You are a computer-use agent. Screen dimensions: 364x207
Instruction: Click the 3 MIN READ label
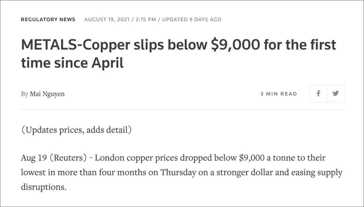pyautogui.click(x=279, y=94)
